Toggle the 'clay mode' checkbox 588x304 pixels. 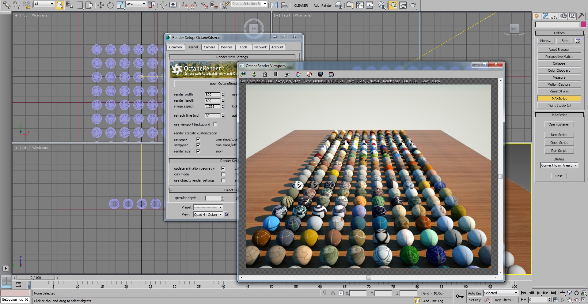(223, 174)
